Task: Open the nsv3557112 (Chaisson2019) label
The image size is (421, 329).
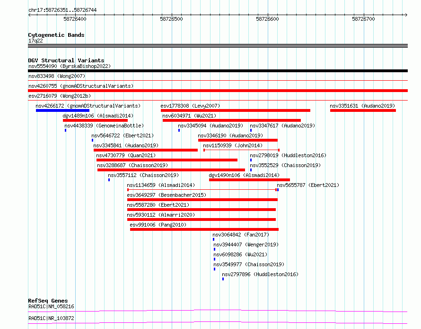Action: coord(143,175)
